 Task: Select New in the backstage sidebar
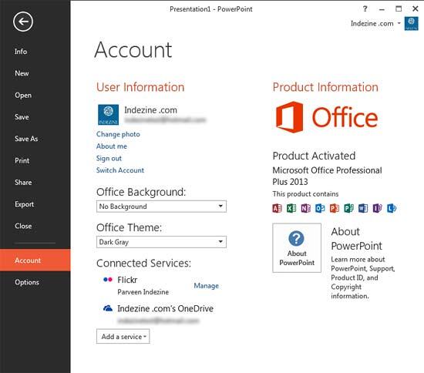point(22,73)
